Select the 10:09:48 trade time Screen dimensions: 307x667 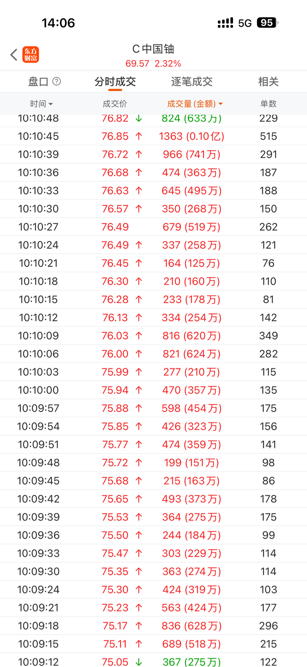click(38, 462)
